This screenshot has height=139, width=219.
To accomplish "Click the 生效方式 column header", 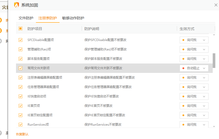I will [x=187, y=29].
